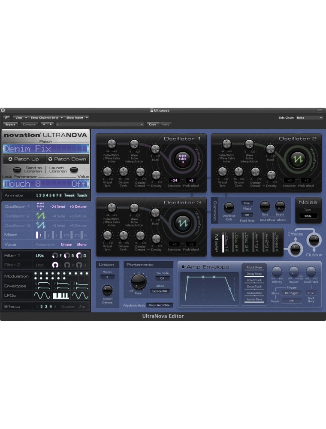This screenshot has height=429, width=326.
Task: Click the Output level knob
Action: pyautogui.click(x=314, y=240)
